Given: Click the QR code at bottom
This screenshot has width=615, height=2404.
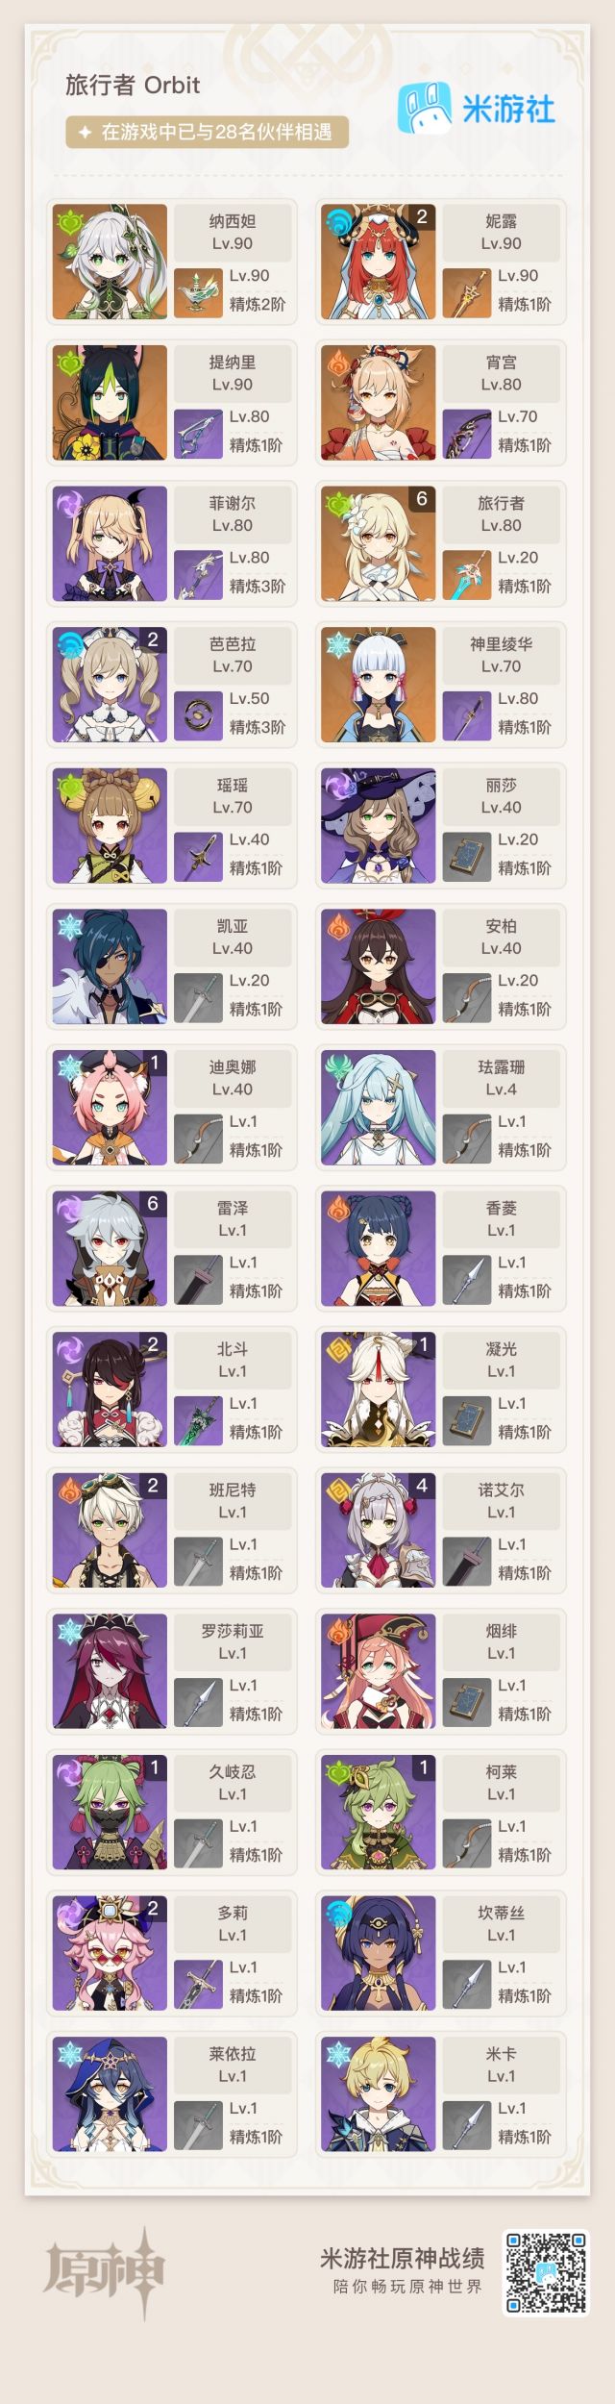Looking at the screenshot, I should tap(545, 2272).
